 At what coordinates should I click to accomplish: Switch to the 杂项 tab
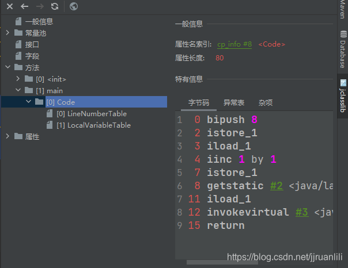pyautogui.click(x=266, y=103)
